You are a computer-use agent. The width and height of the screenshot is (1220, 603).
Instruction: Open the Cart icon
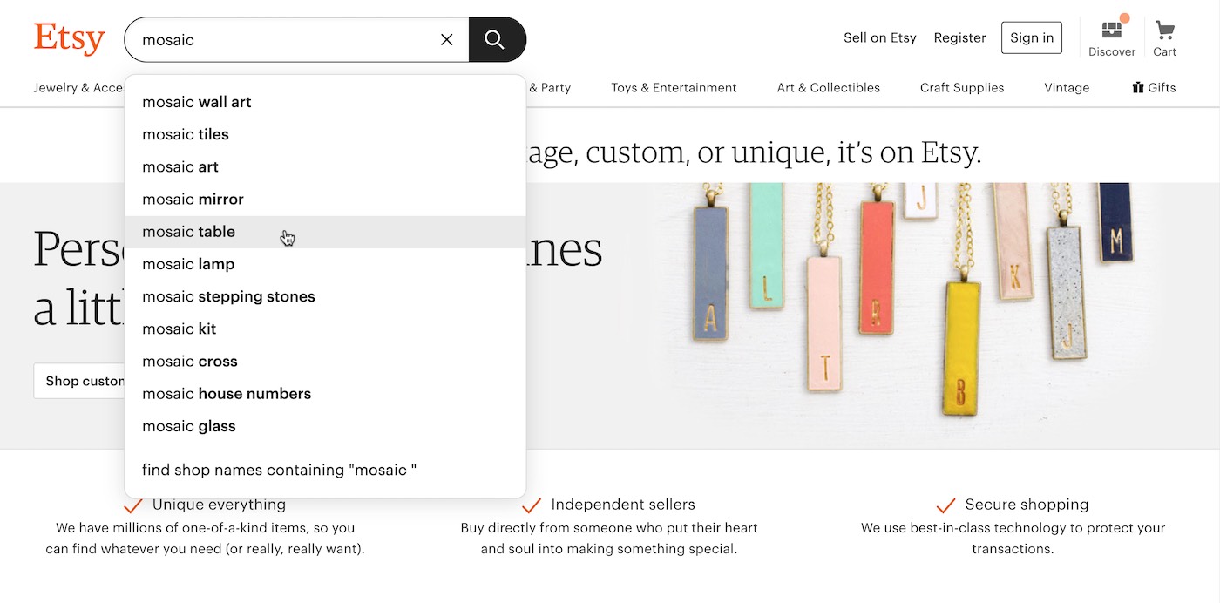[x=1164, y=39]
